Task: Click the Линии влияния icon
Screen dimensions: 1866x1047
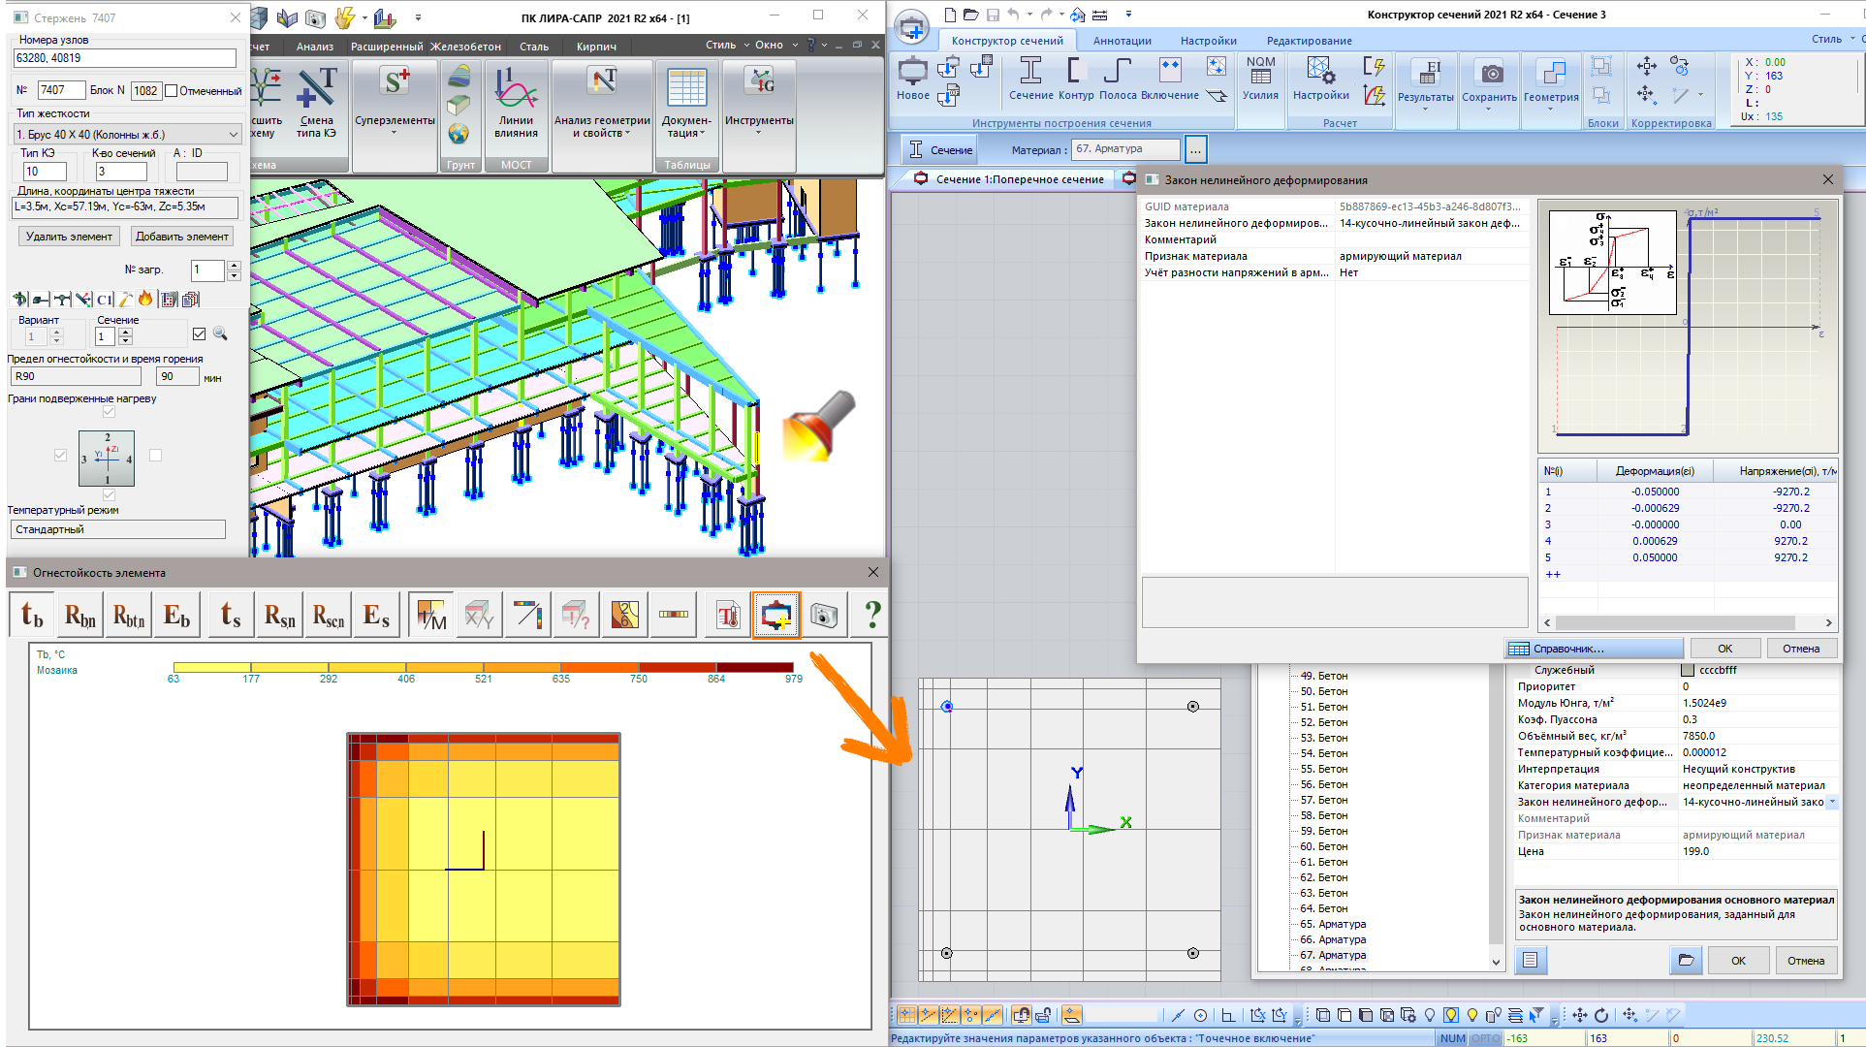Action: (516, 97)
